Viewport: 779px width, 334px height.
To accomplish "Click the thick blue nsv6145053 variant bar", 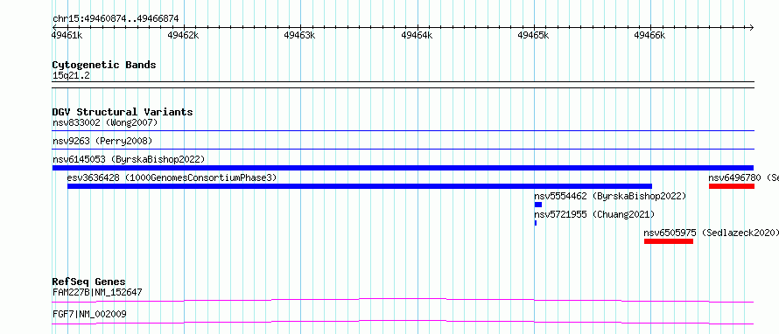I will point(403,168).
